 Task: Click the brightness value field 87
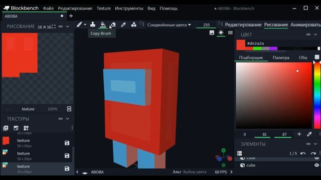[284, 134]
